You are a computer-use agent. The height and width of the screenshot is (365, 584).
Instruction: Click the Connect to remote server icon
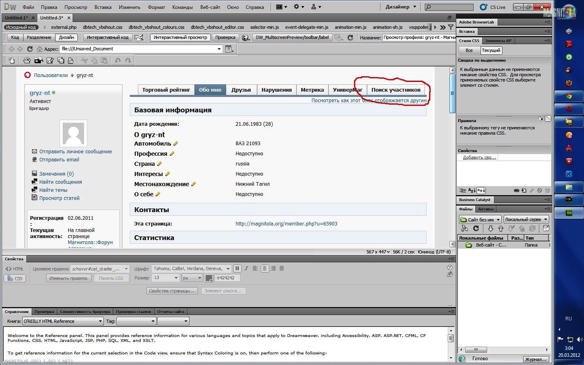tap(465, 228)
